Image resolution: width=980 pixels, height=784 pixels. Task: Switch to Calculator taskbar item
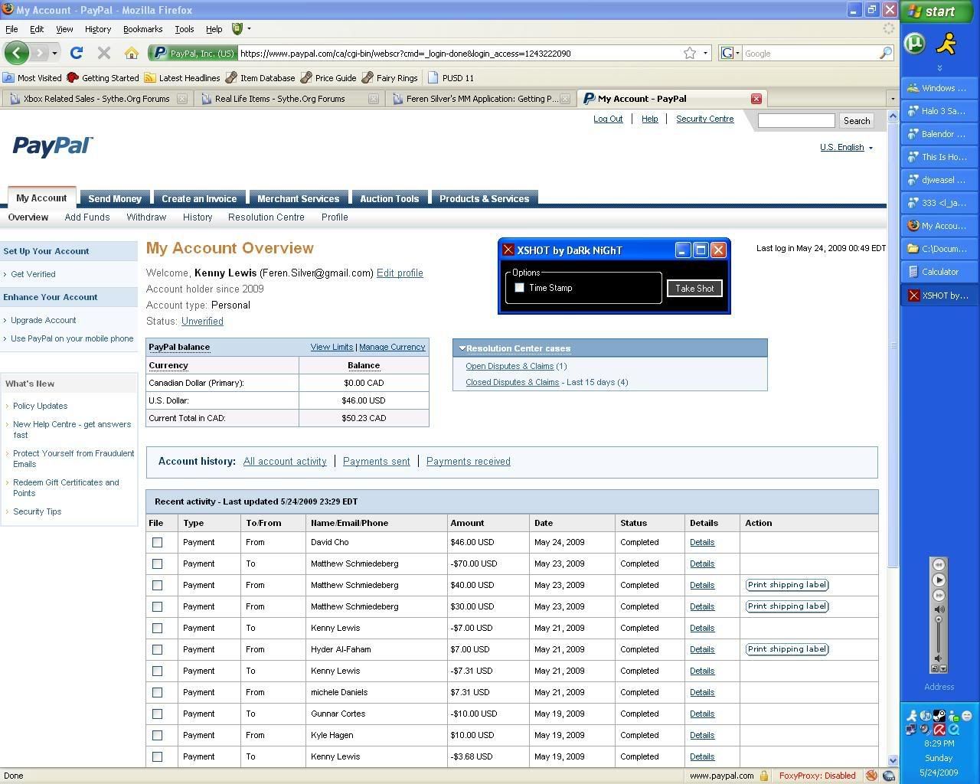939,272
